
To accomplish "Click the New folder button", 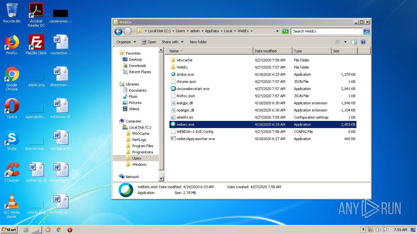I will click(198, 42).
